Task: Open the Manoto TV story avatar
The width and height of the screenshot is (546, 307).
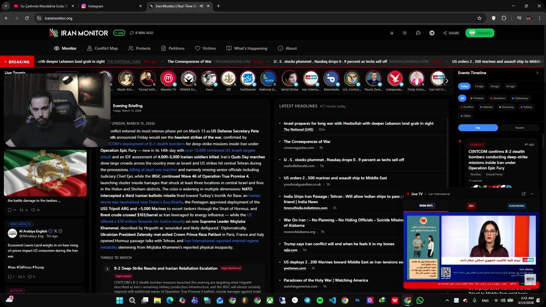Action: (168, 78)
